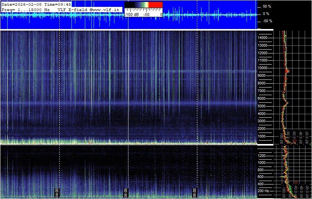312x199 pixels.
Task: Click the -50 % amplitude axis label
Action: [x=266, y=21]
